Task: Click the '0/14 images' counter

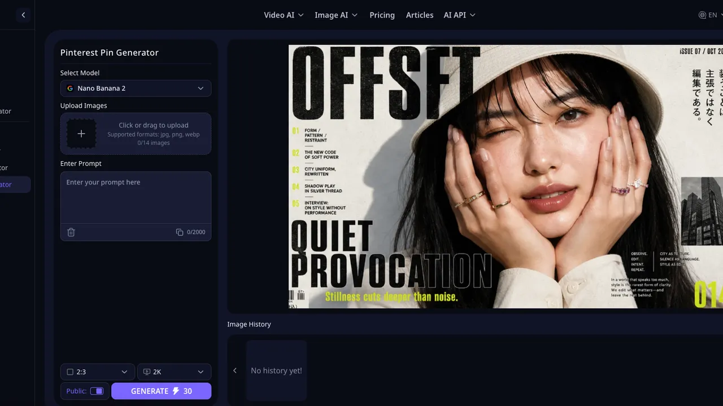Action: click(x=154, y=143)
